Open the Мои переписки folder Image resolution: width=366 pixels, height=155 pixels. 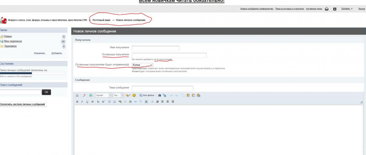(13, 41)
